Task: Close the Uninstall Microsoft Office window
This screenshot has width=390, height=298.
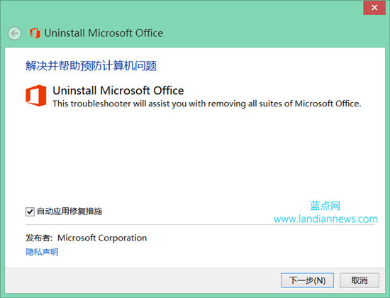Action: pos(374,8)
